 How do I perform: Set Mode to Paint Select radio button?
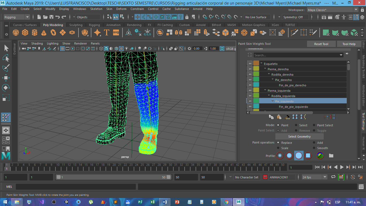click(314, 125)
